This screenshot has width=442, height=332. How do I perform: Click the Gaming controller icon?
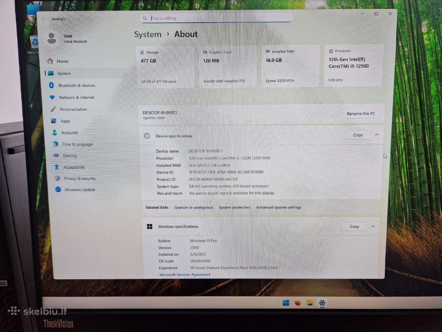point(56,156)
